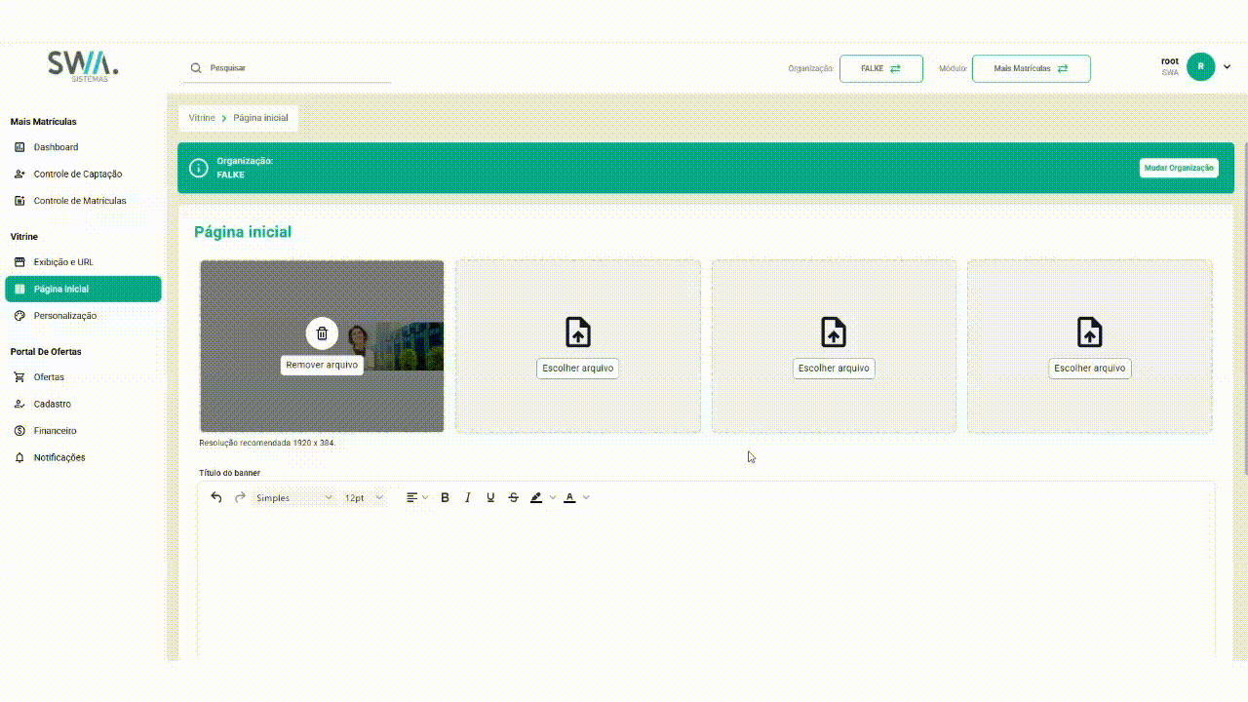Click the search magnifier icon
Screen dimensions: 1248x702
tap(196, 68)
